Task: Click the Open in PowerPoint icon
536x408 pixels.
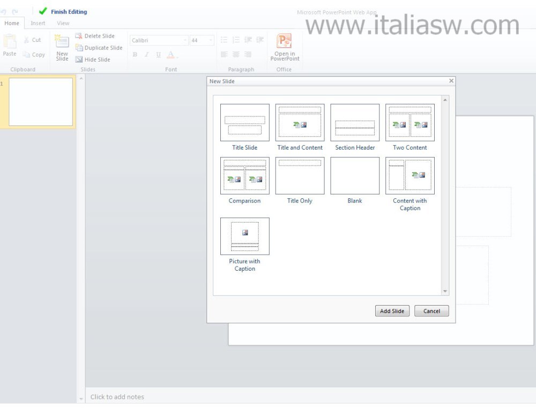Action: coord(284,41)
